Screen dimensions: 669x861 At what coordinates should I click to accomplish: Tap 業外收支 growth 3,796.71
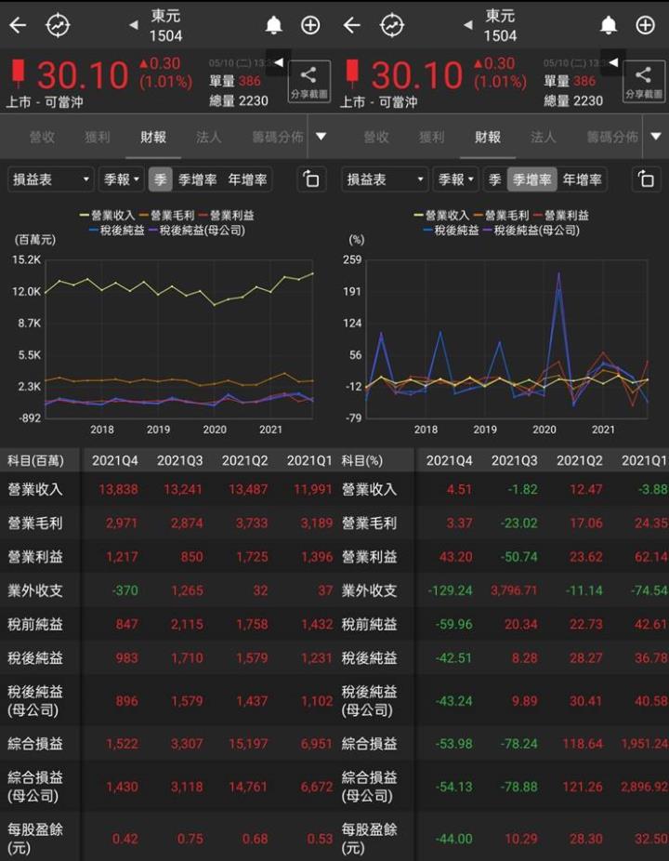coord(514,590)
